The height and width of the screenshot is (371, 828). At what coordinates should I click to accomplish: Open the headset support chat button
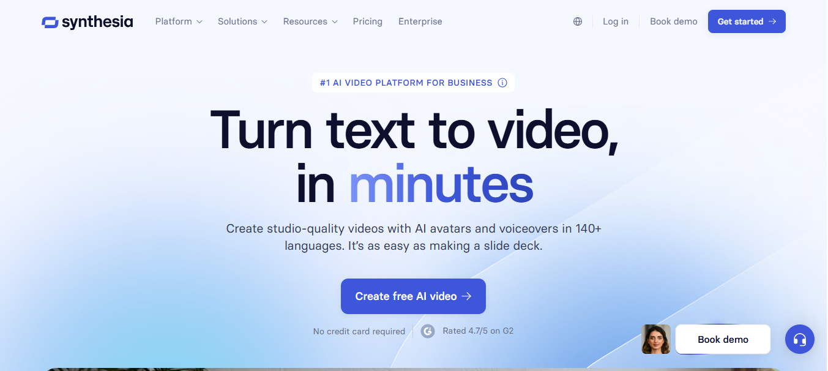point(799,339)
